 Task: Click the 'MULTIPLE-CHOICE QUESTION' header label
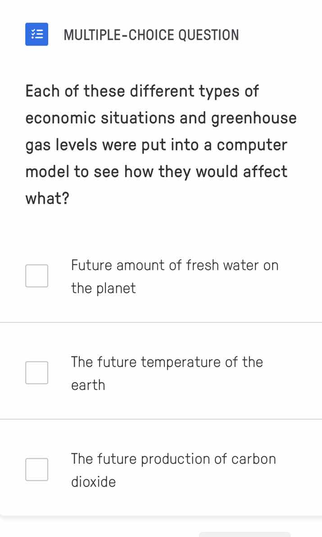[151, 35]
